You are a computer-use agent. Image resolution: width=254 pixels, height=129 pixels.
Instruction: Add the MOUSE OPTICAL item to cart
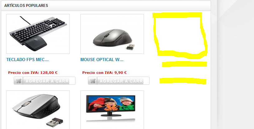pyautogui.click(x=119, y=81)
